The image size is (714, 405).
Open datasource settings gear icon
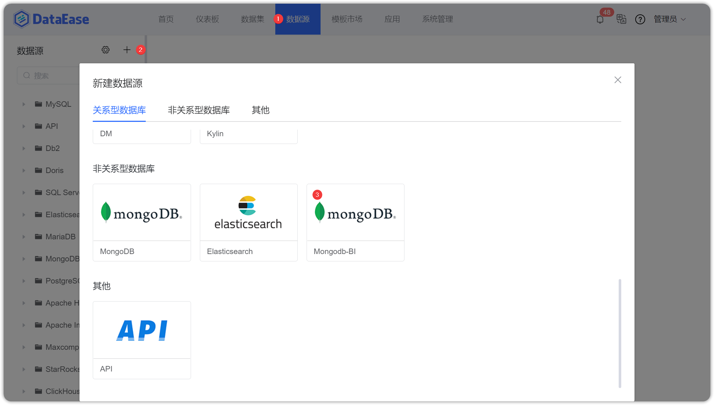pyautogui.click(x=106, y=50)
